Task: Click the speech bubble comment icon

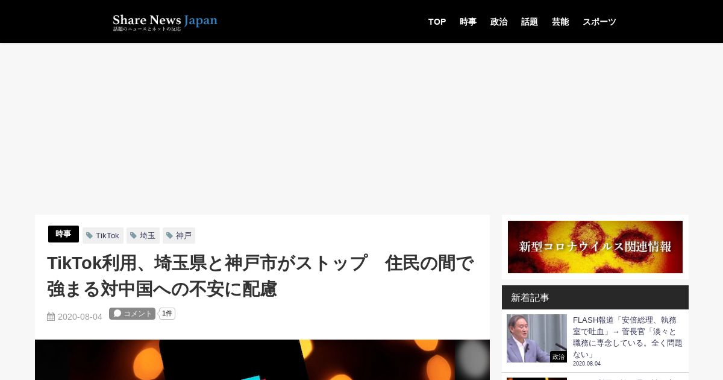Action: 117,314
